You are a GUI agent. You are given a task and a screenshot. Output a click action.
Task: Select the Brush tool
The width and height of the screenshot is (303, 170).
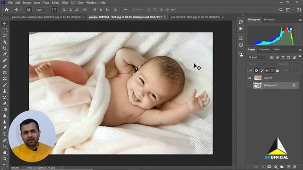tap(5, 85)
